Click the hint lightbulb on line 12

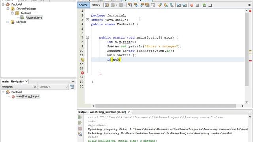[x=83, y=60]
